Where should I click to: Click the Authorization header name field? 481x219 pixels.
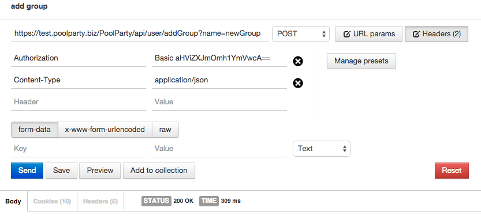tap(79, 58)
